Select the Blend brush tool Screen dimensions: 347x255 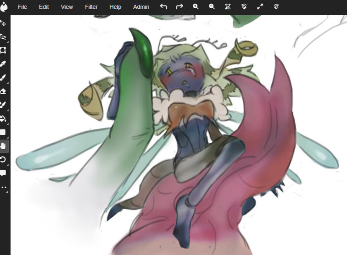coord(3,105)
